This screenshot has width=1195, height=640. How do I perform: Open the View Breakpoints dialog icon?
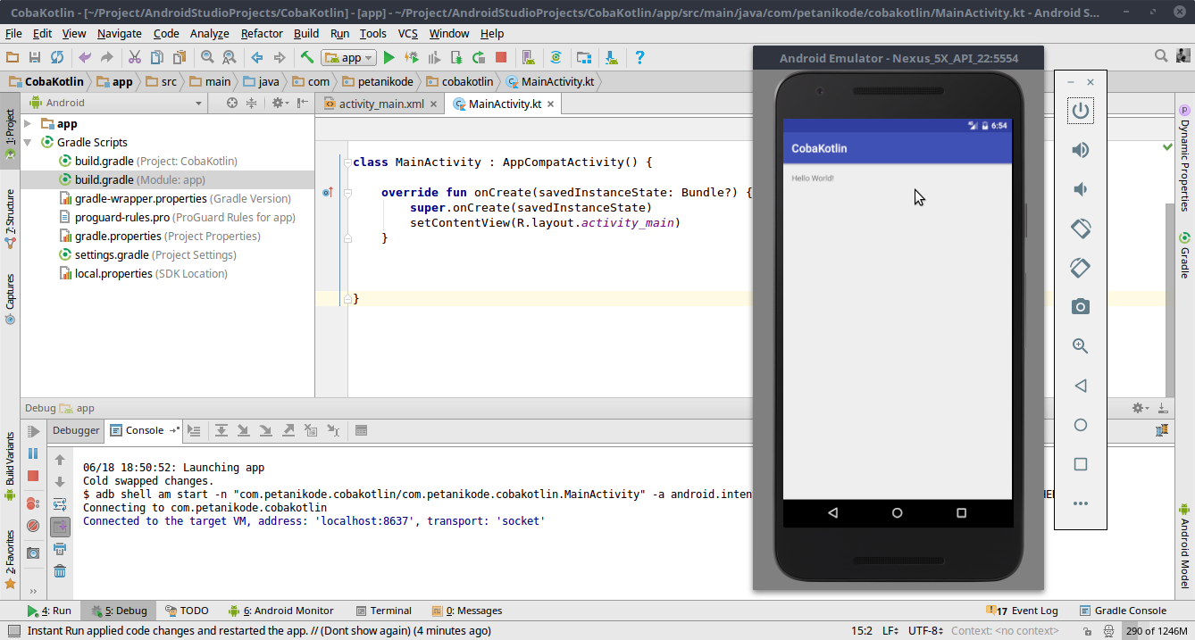tap(32, 503)
